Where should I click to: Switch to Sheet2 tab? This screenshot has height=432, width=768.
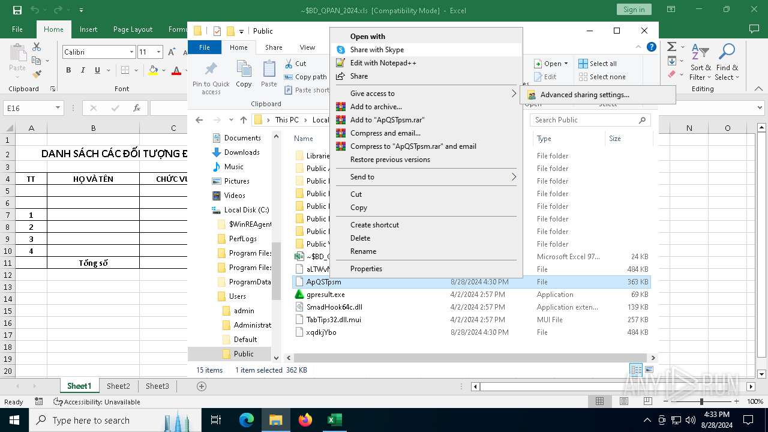click(x=118, y=386)
